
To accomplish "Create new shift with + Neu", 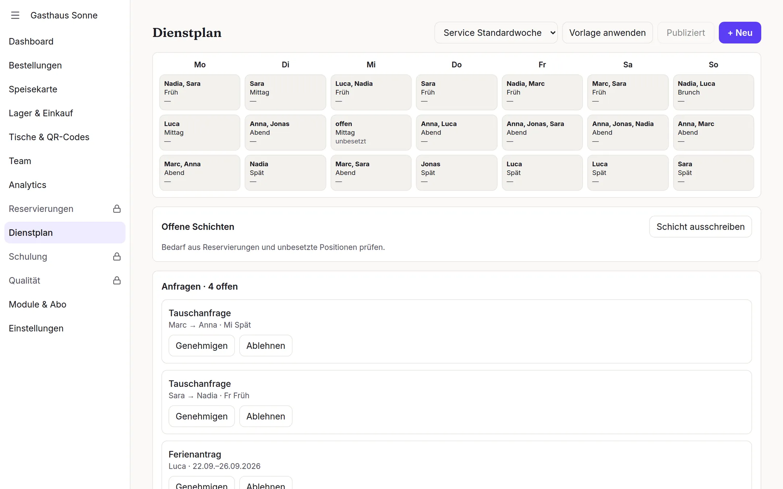I will pos(740,33).
